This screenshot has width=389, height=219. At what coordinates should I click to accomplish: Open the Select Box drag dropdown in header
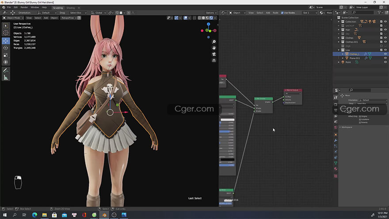pos(78,13)
